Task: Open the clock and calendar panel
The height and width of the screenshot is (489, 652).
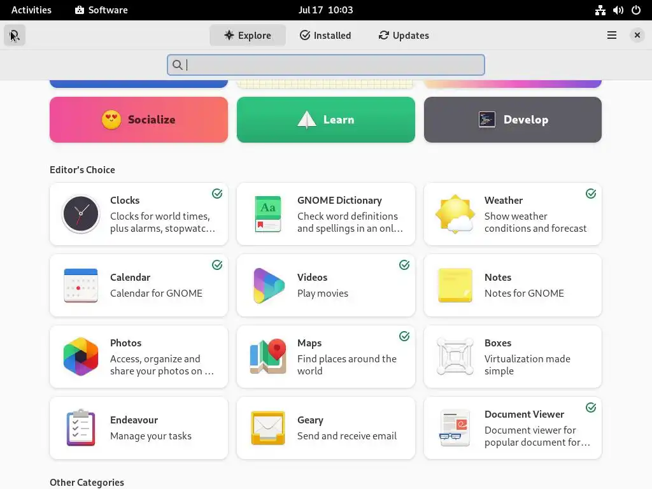Action: tap(325, 10)
